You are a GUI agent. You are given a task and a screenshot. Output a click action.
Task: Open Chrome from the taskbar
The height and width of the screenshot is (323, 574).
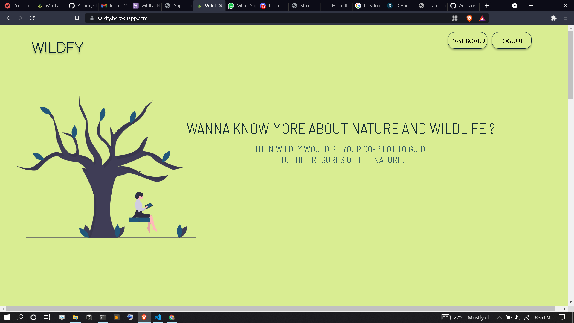tap(172, 317)
